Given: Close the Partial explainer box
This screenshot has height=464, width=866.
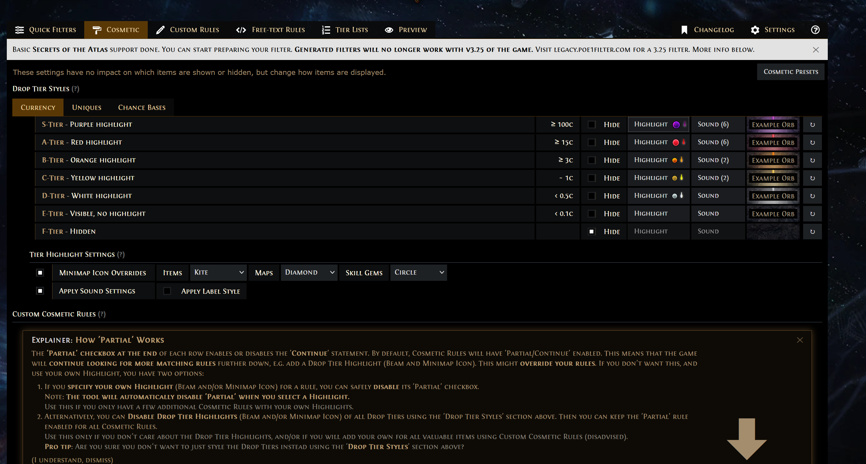Looking at the screenshot, I should [x=800, y=340].
